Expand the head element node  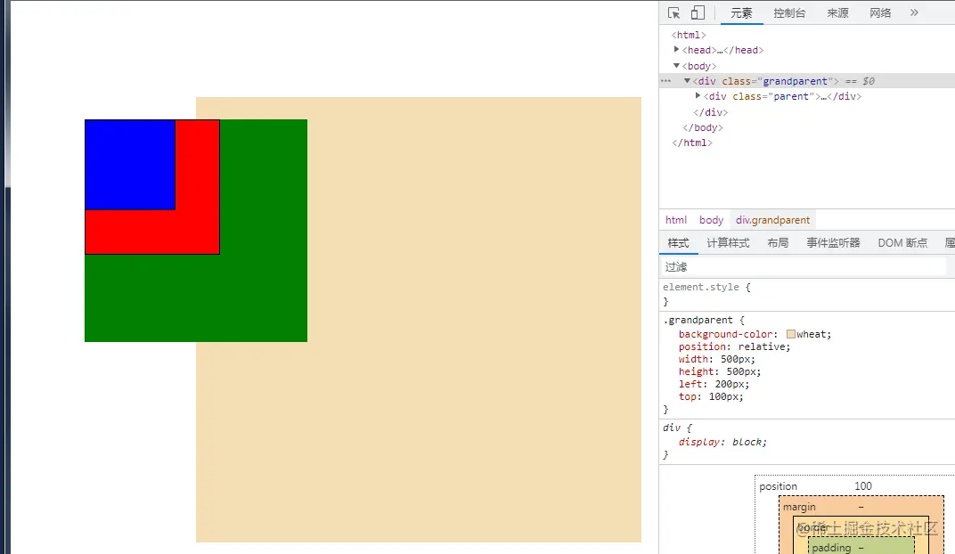tap(677, 50)
